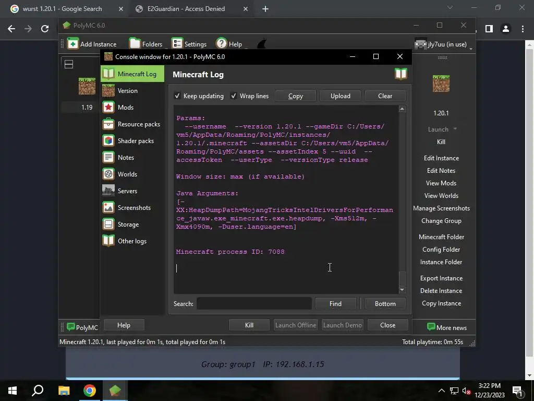
Task: Open Windows Start menu
Action: coord(13,391)
